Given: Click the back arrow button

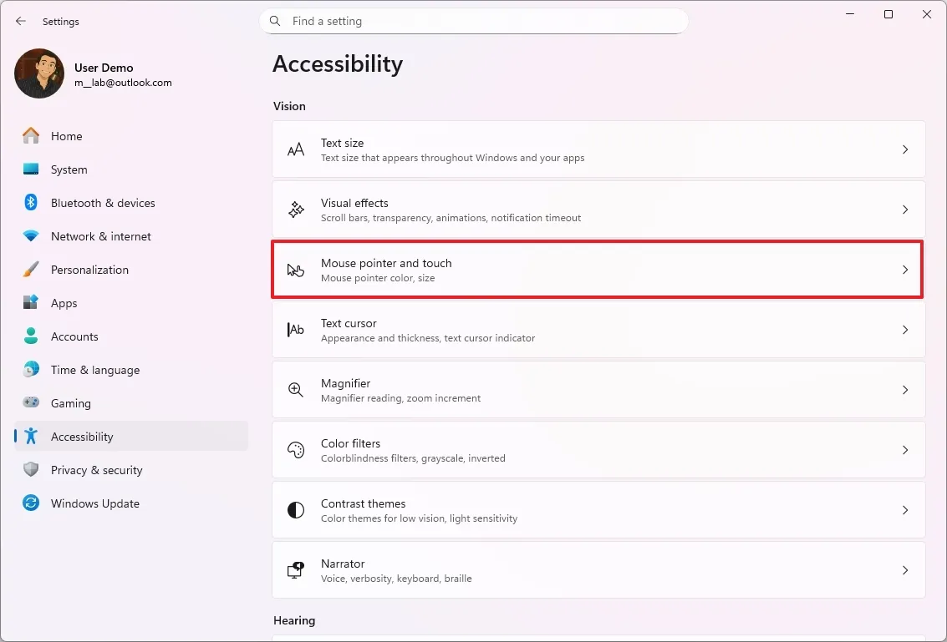Looking at the screenshot, I should pyautogui.click(x=20, y=21).
